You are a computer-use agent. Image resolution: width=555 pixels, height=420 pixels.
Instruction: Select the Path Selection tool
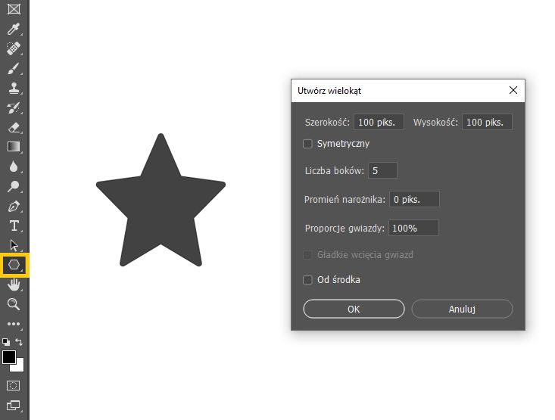(14, 245)
